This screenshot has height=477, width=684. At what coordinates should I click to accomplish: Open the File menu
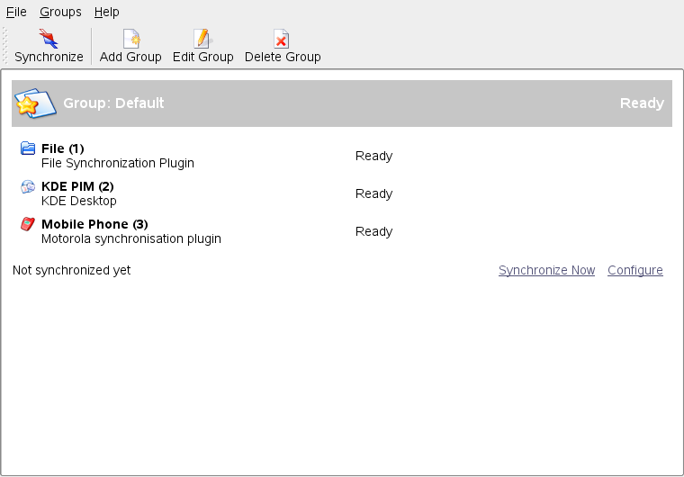16,12
